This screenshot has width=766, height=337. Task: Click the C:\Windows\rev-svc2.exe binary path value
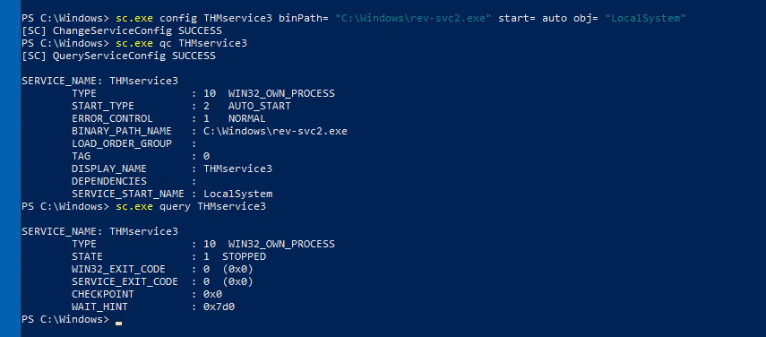[x=276, y=132]
